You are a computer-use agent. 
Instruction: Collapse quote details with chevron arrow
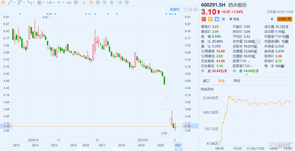click(246, 75)
